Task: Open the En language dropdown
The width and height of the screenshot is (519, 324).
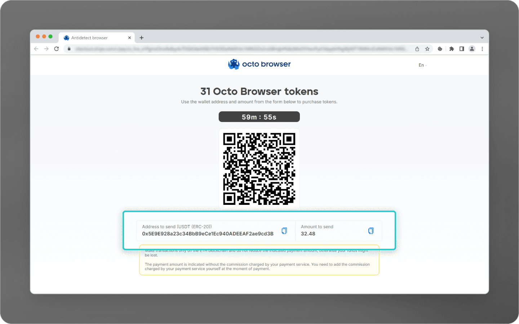Action: point(423,65)
